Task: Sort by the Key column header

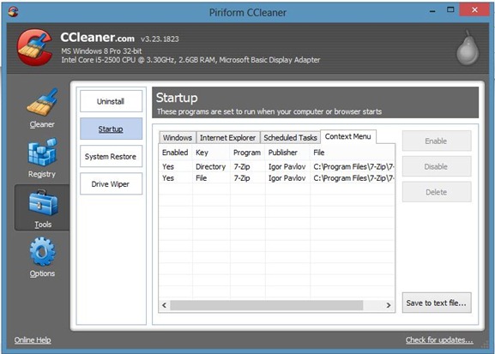Action: [x=211, y=153]
